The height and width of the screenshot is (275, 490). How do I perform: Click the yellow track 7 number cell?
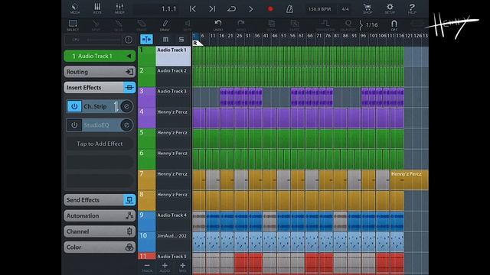[146, 180]
